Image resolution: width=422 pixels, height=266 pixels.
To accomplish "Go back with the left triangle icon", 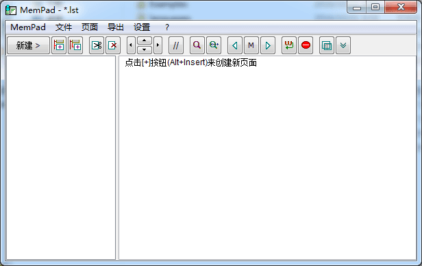I will tap(235, 45).
